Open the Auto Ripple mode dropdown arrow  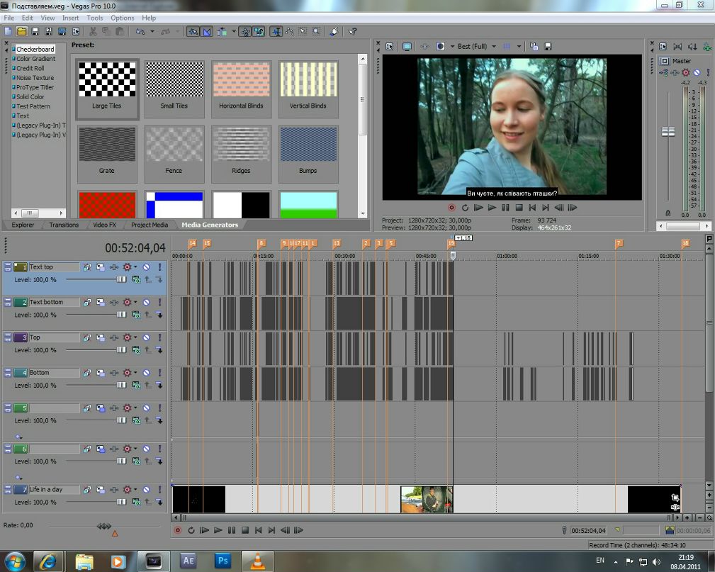click(233, 31)
